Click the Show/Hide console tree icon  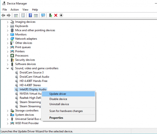pyautogui.click(x=16, y=15)
